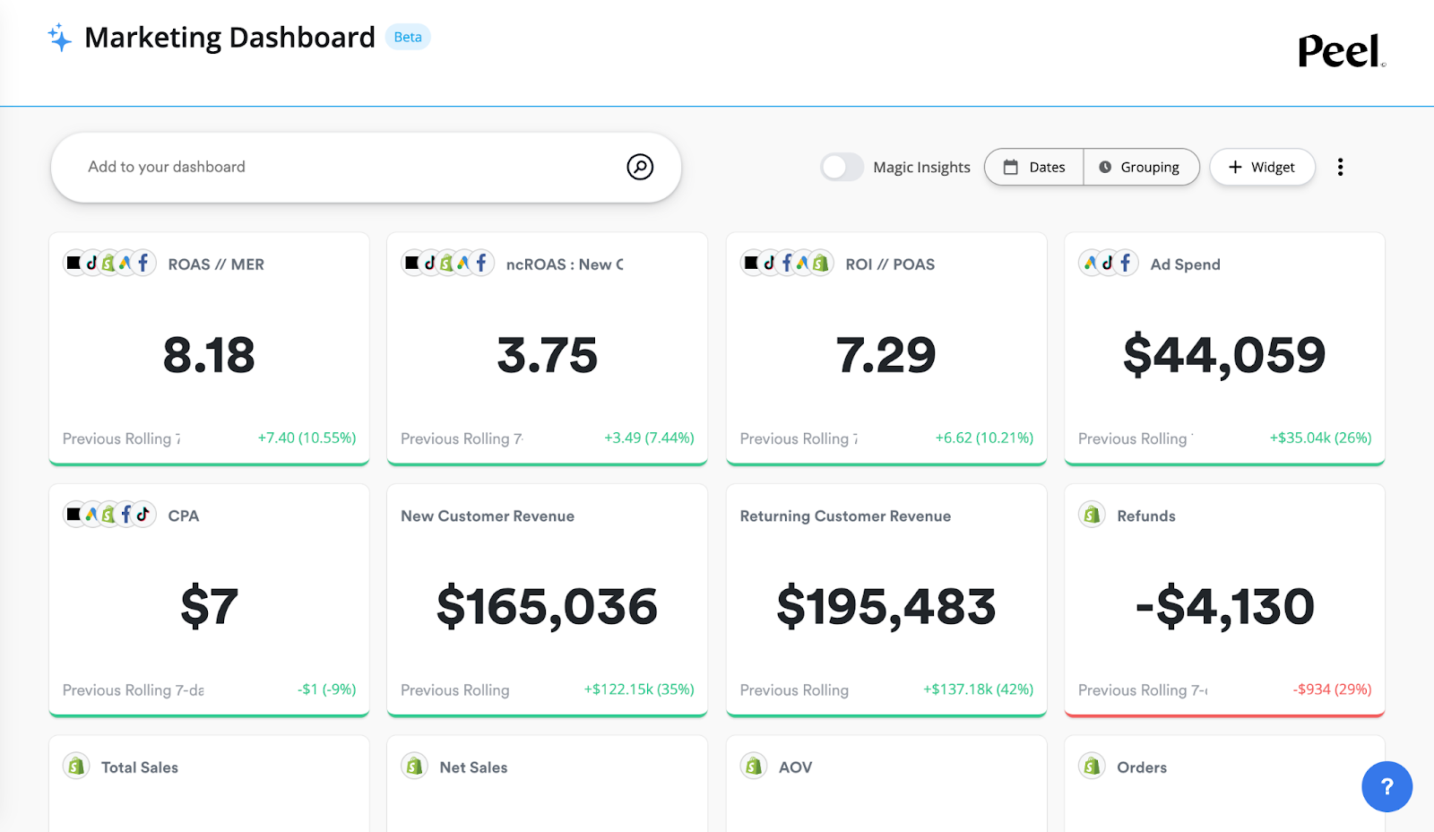Open the three-dot overflow menu near Widget
Screen dimensions: 1434x832
(x=1340, y=167)
